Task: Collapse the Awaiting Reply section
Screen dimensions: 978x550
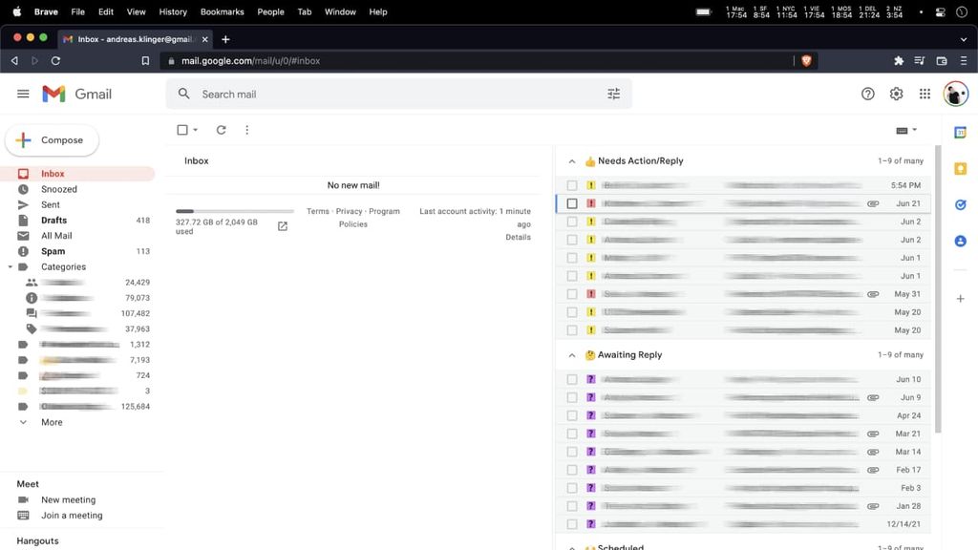Action: [571, 354]
